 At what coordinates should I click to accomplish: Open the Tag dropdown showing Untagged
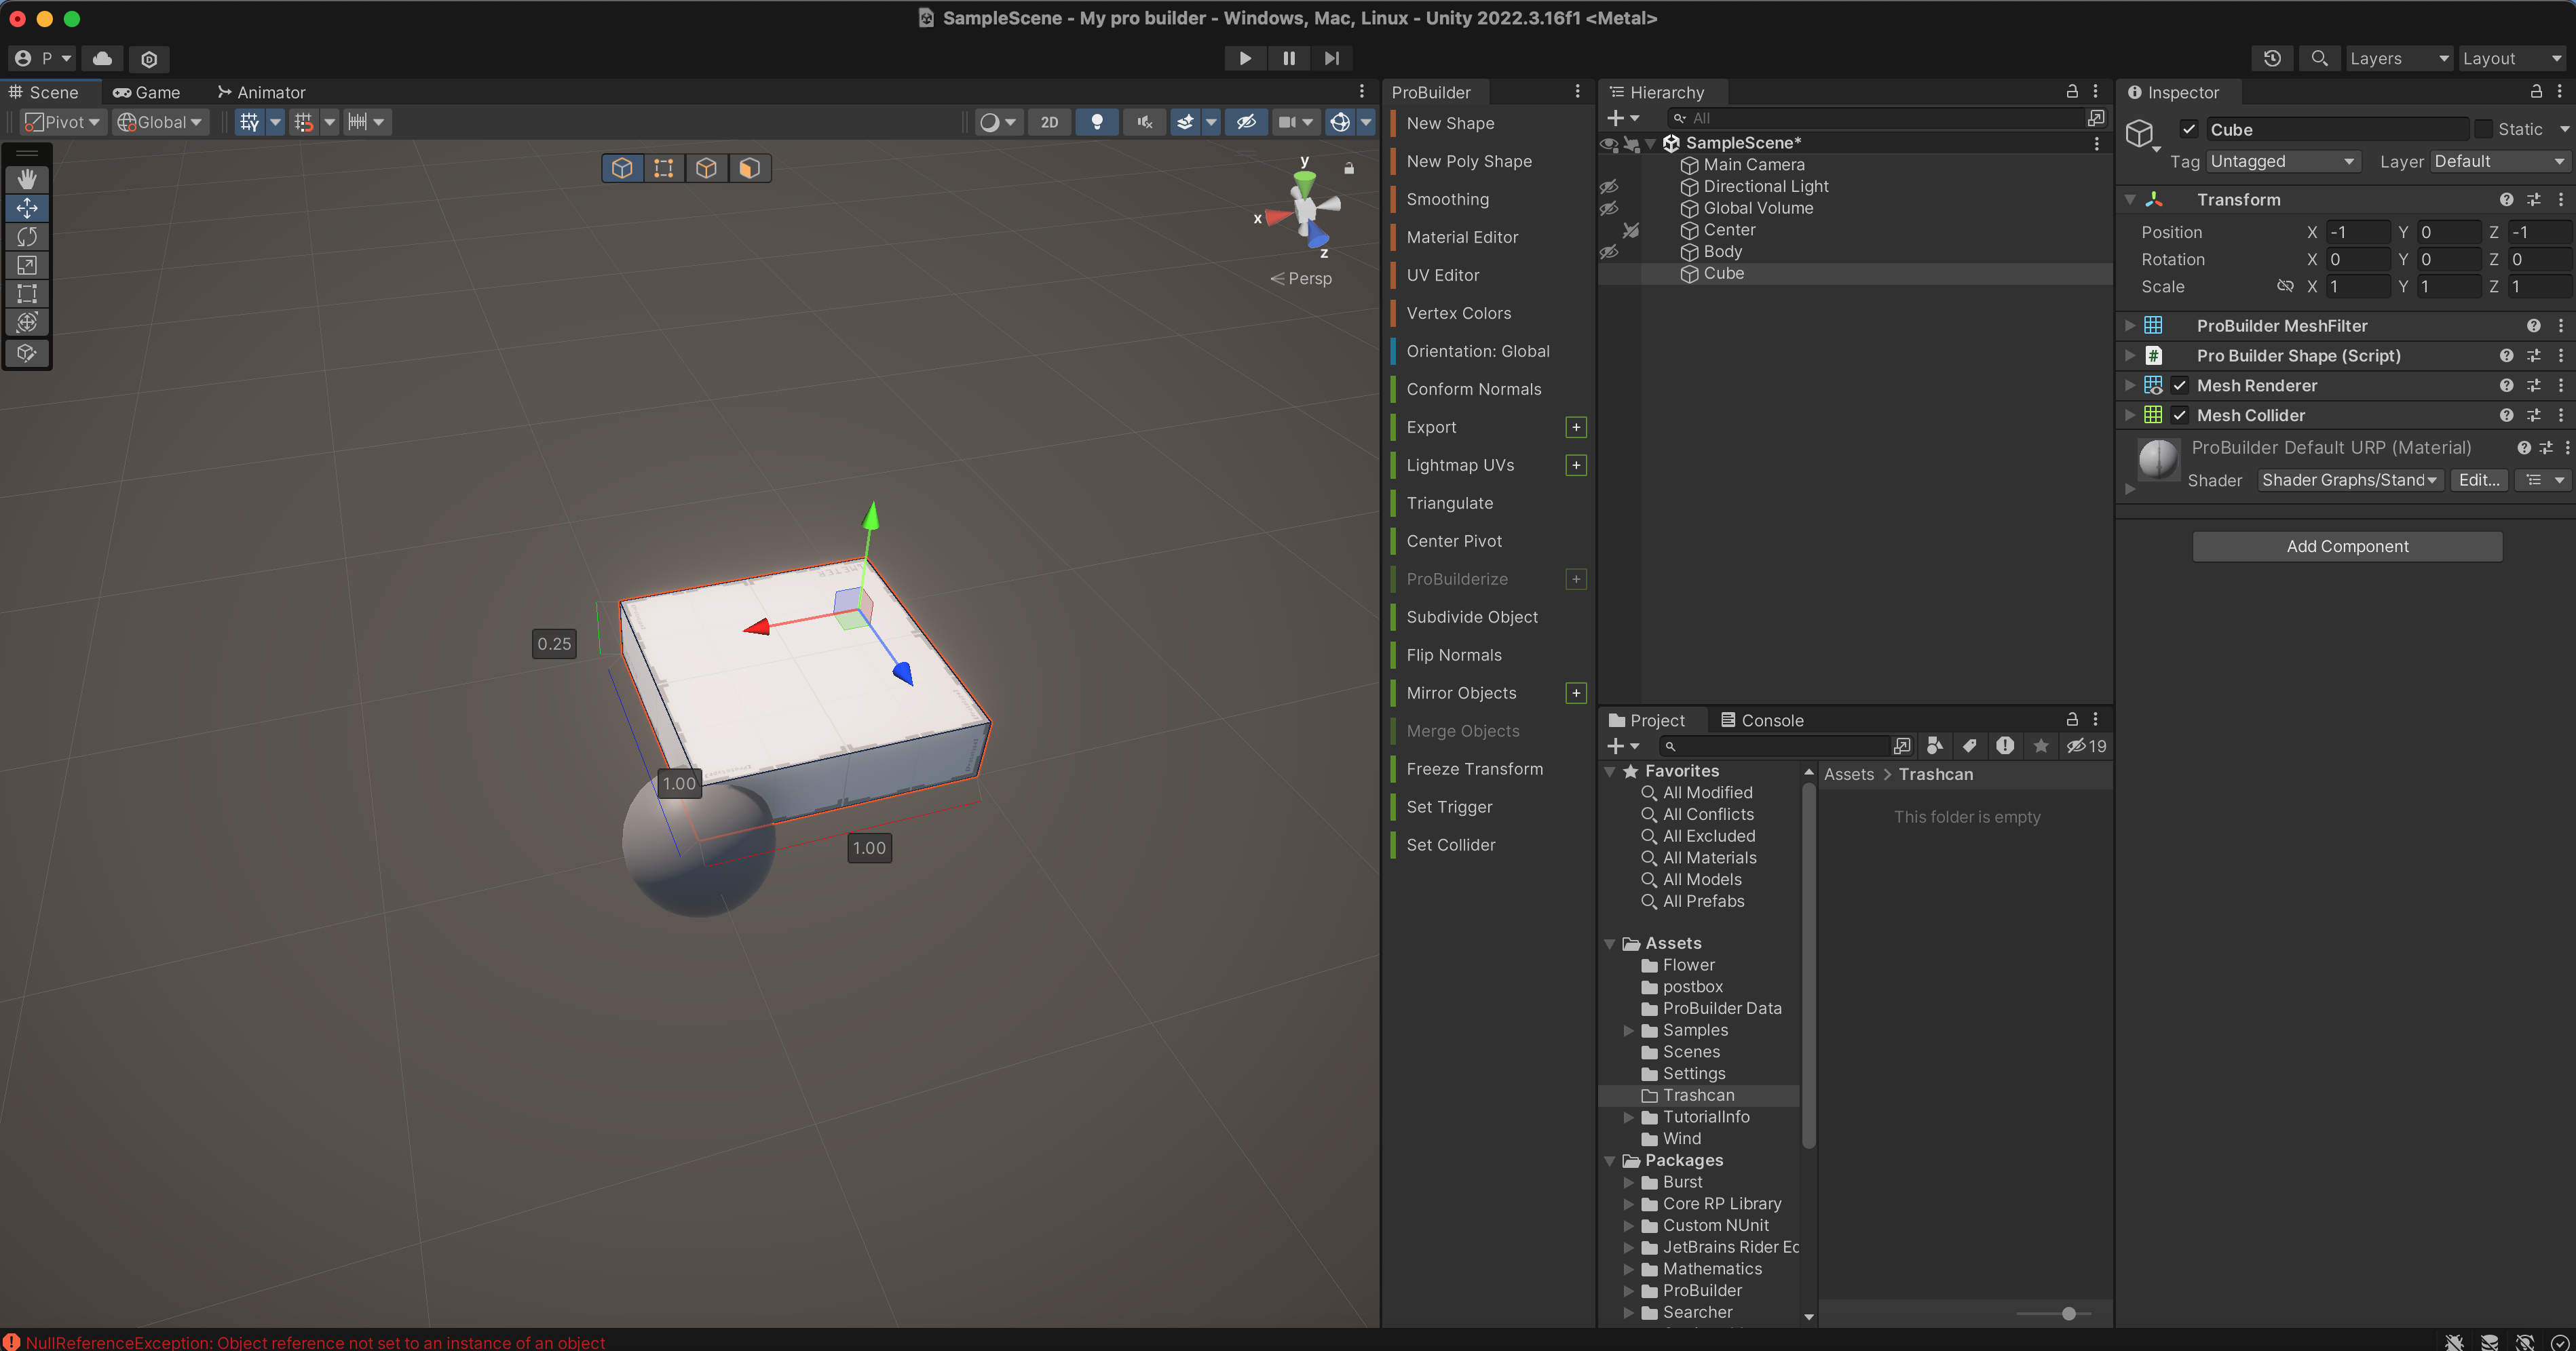click(x=2282, y=161)
